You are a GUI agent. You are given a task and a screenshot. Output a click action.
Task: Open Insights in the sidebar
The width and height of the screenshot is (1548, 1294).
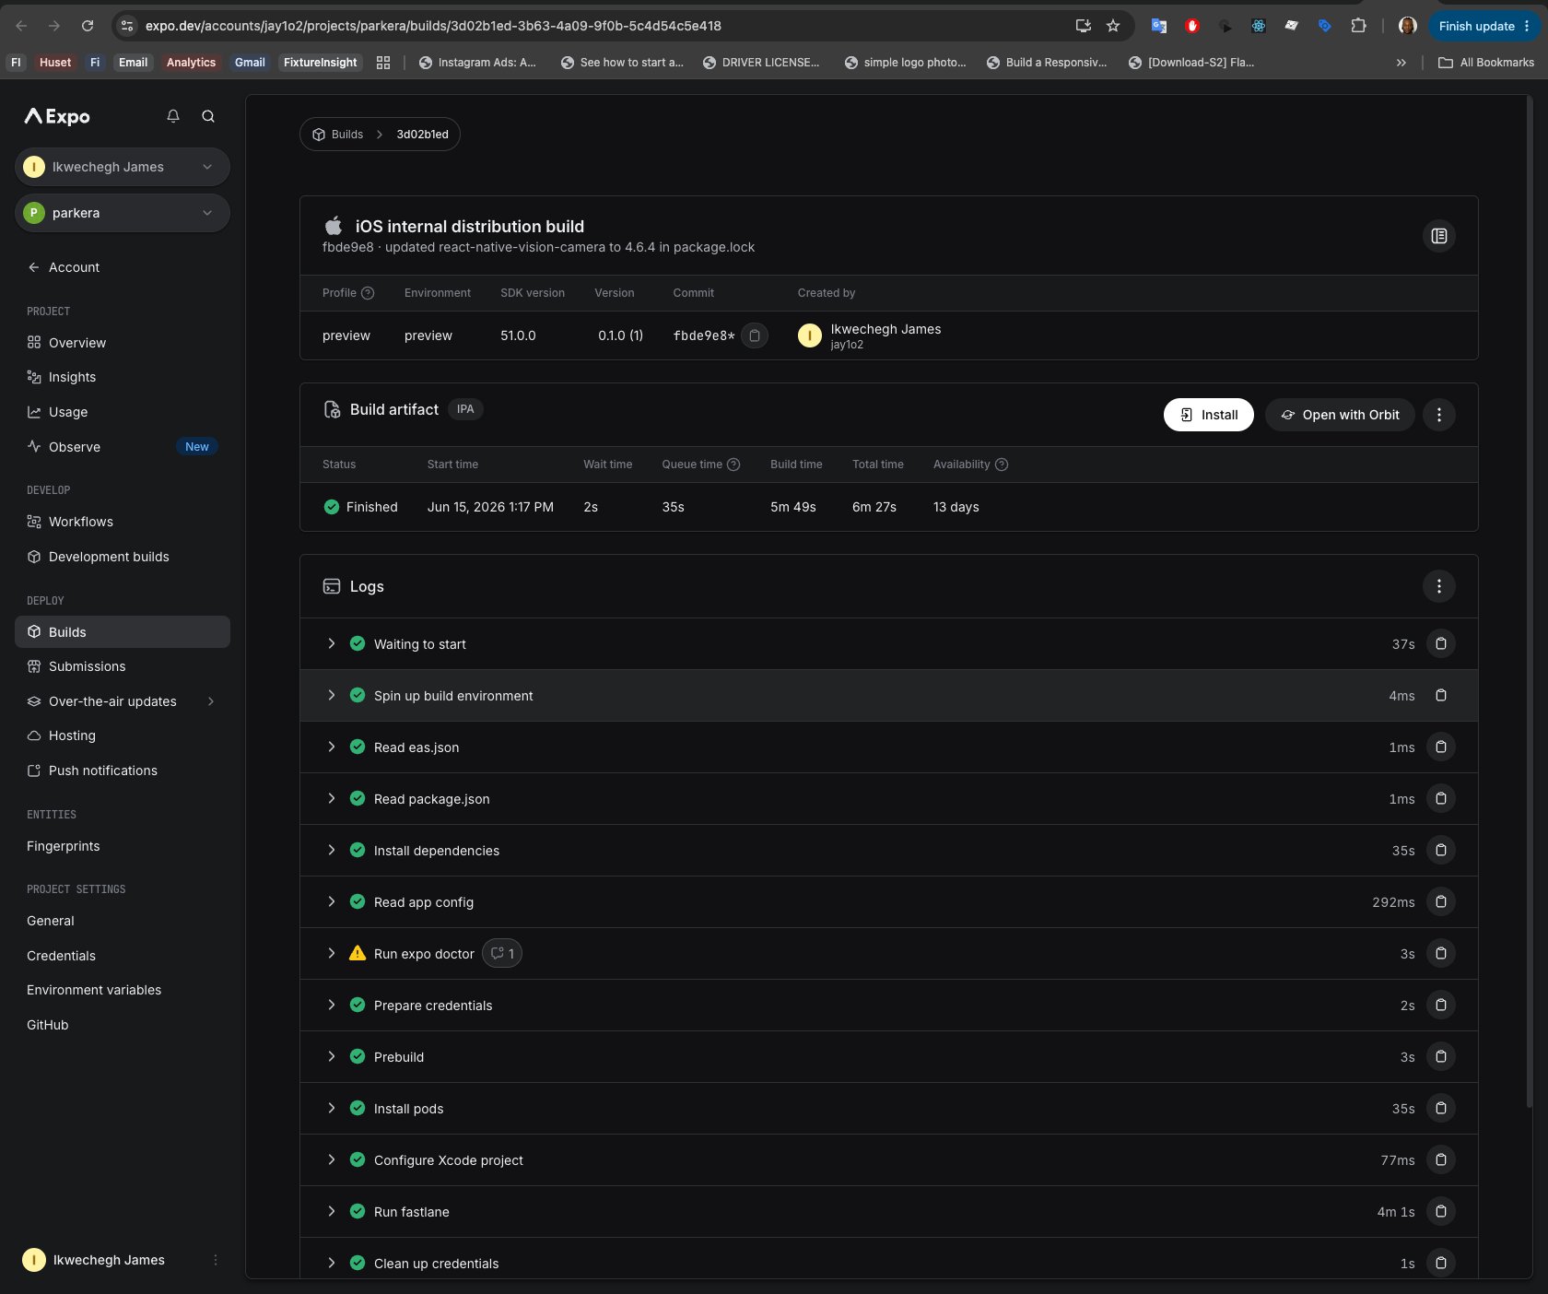tap(123, 377)
